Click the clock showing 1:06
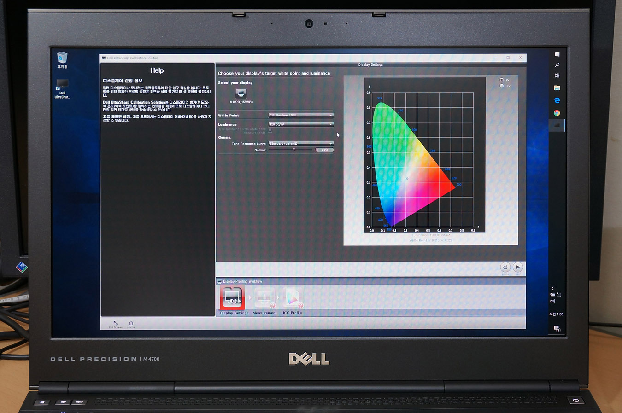The image size is (622, 413). point(556,314)
